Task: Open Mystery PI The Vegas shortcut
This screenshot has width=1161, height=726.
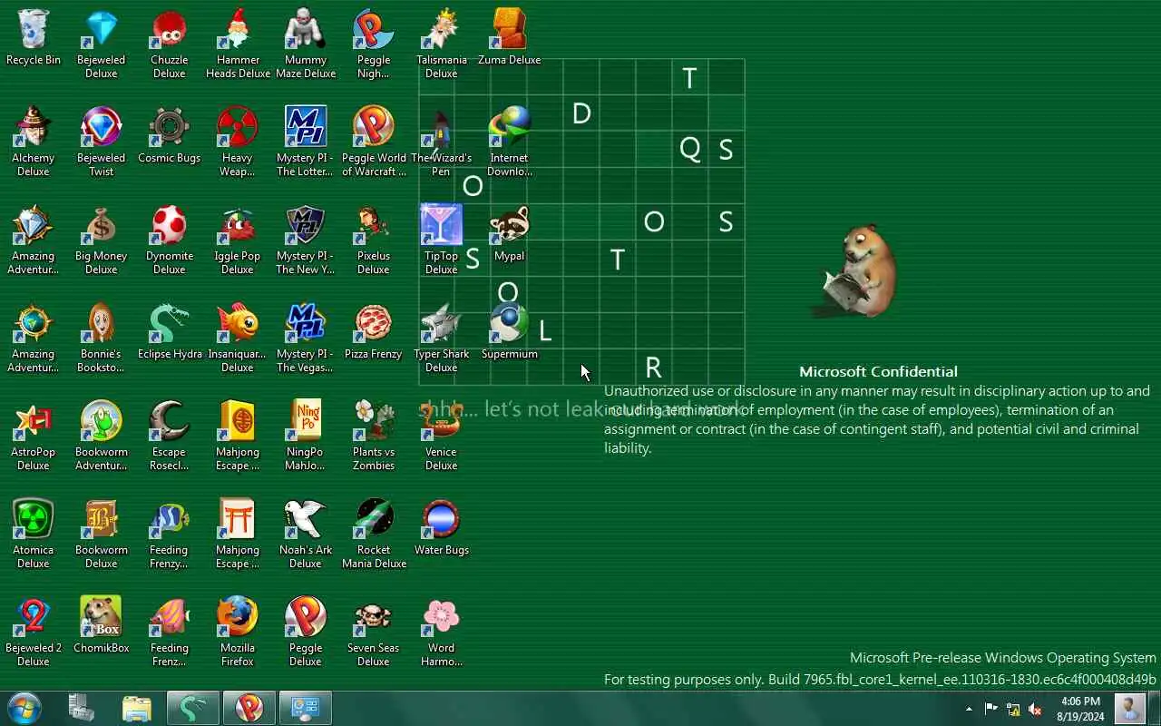Action: (x=306, y=338)
